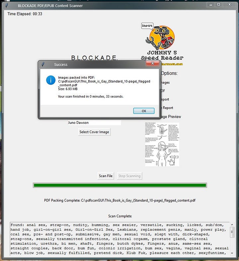Screen dimensions: 239x261
Task: Click OK in the Success dialog
Action: click(x=144, y=111)
